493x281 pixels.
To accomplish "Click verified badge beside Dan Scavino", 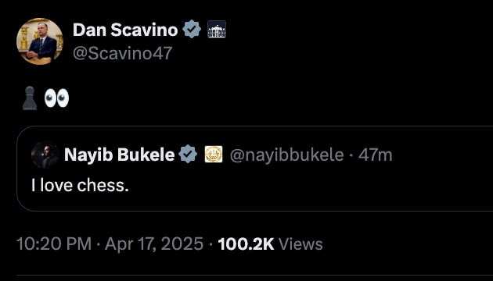I will [x=192, y=29].
